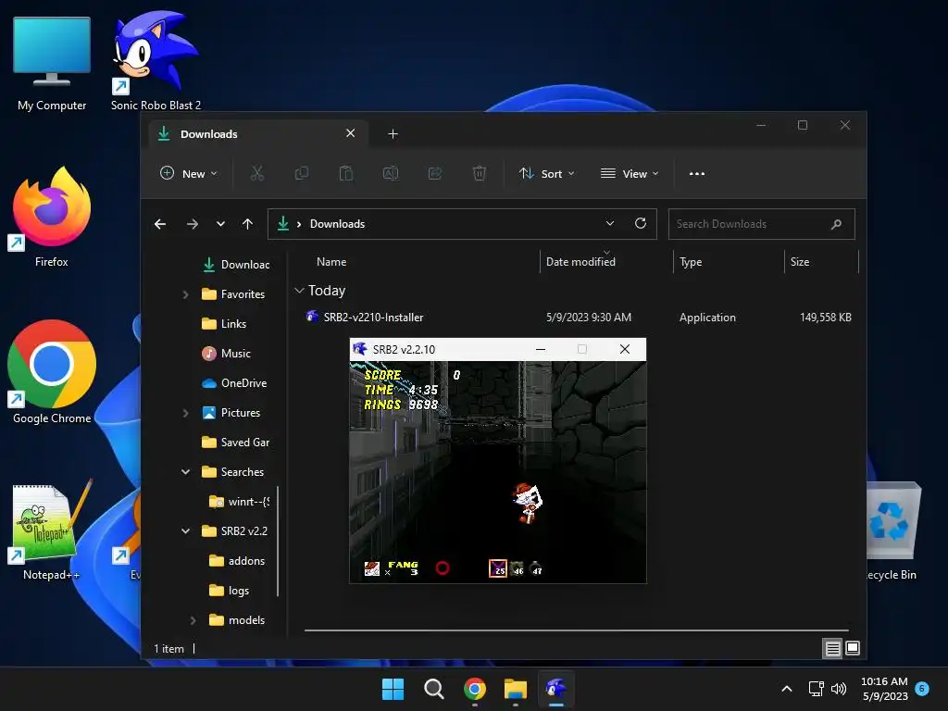
Task: Collapse the Today group
Action: [x=299, y=291]
